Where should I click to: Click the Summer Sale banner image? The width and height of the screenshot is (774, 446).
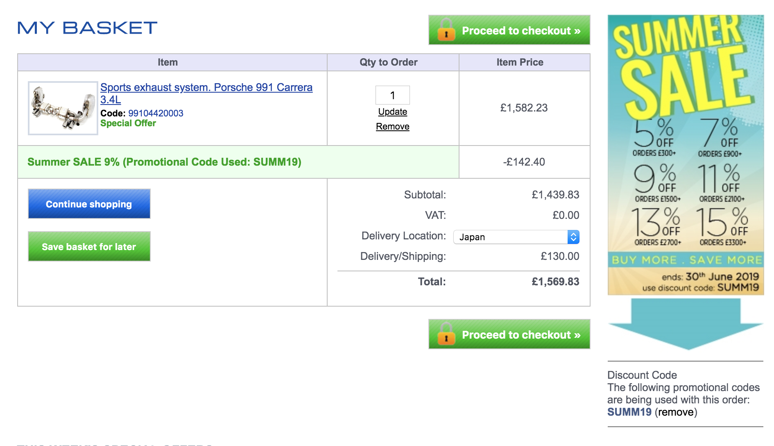686,155
